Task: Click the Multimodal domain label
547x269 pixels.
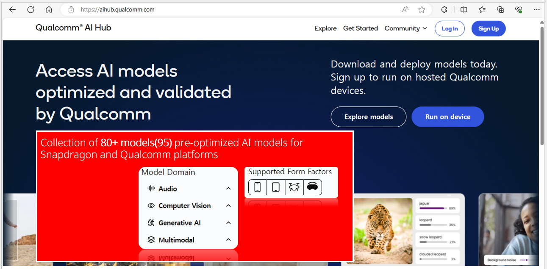Action: pyautogui.click(x=176, y=240)
